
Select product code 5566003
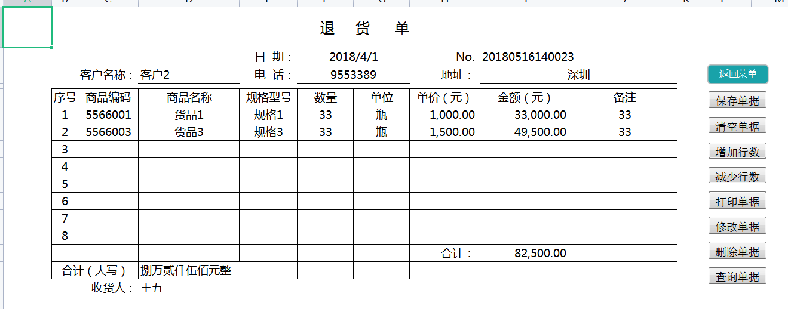[108, 132]
